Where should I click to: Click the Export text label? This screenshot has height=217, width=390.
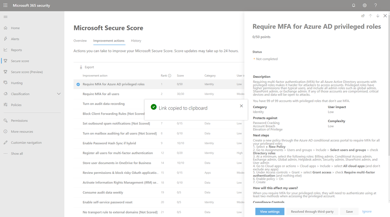(89, 67)
